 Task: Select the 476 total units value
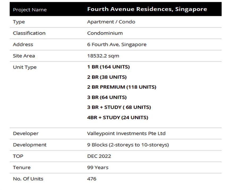[91, 179]
